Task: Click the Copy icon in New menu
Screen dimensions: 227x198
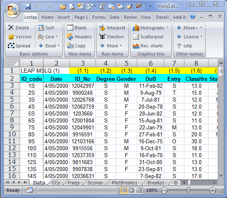Action: [70, 46]
